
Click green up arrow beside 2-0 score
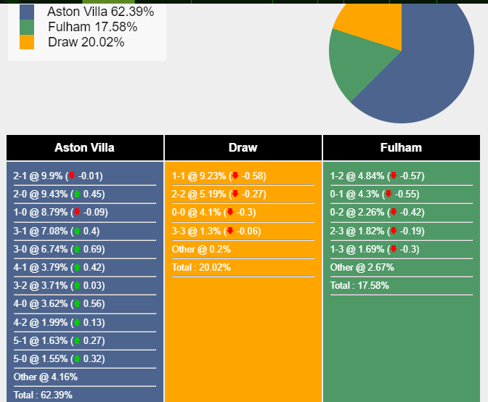[x=76, y=194]
